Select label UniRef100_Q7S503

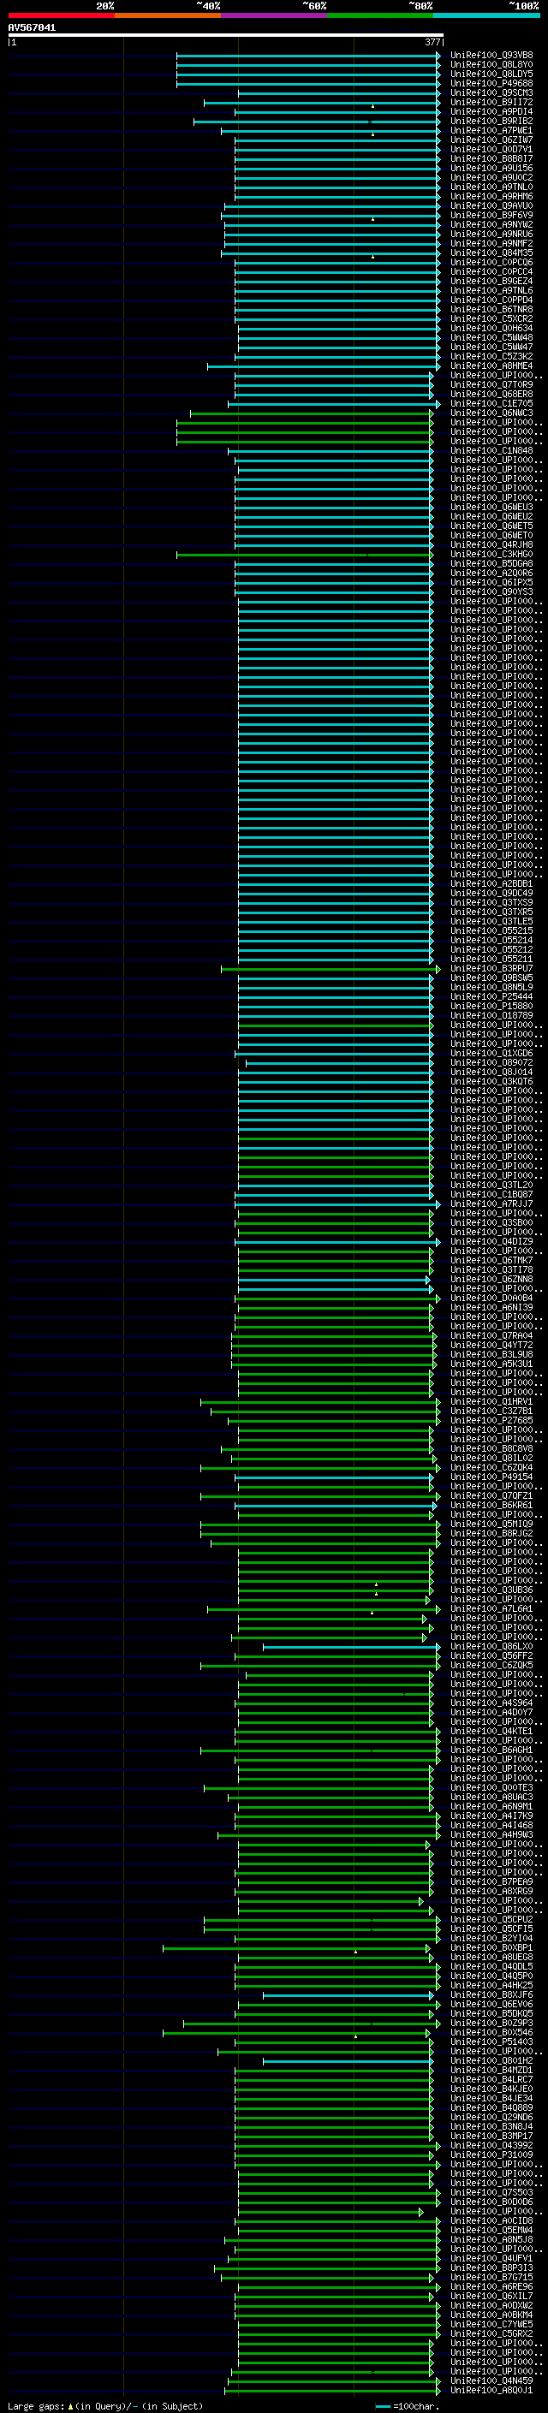coord(491,2192)
